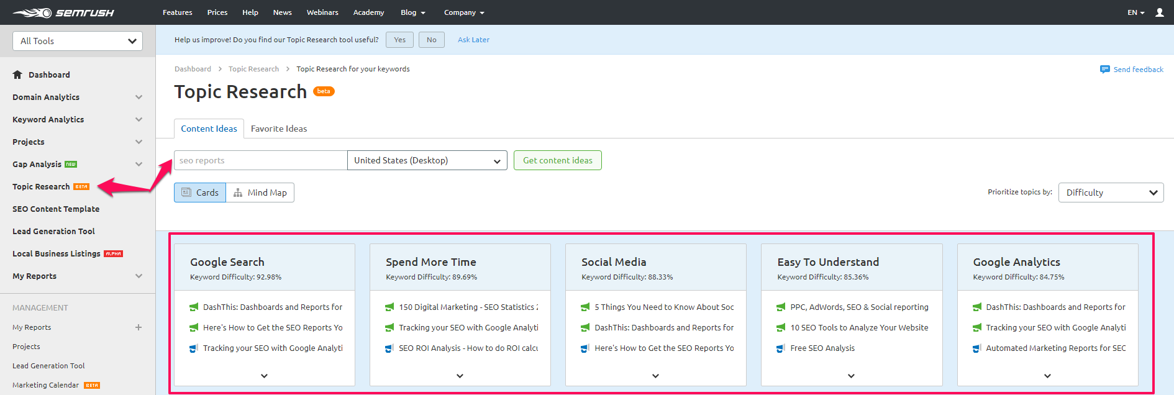Screen dimensions: 1174x395
Task: Open the EN language selector
Action: pos(1136,12)
